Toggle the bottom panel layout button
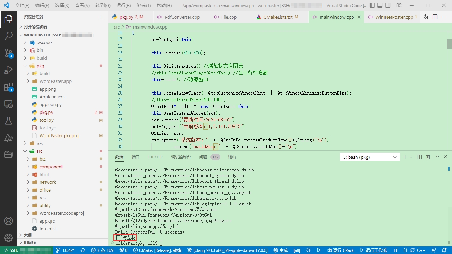 [380, 6]
